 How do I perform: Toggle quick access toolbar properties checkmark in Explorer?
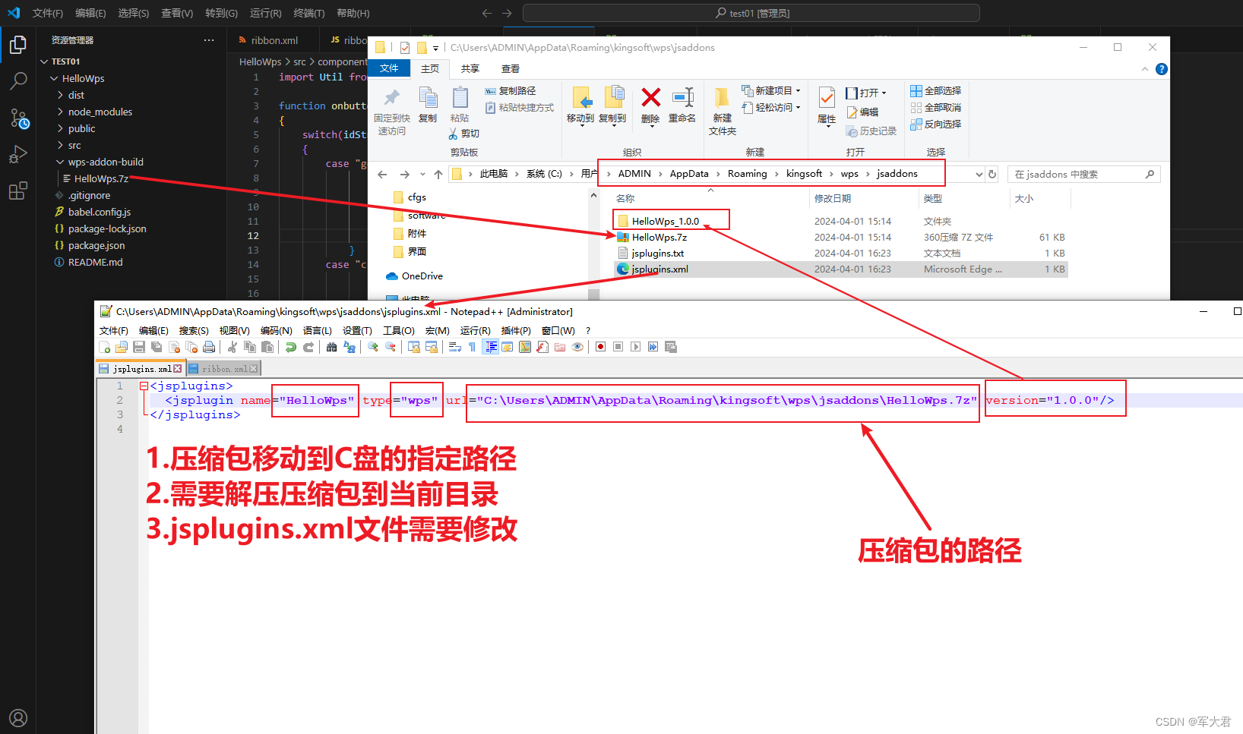404,47
